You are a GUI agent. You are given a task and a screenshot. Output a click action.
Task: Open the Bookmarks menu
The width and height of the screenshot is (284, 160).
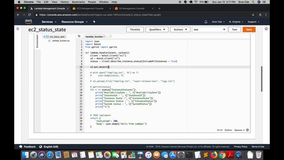(x=78, y=2)
